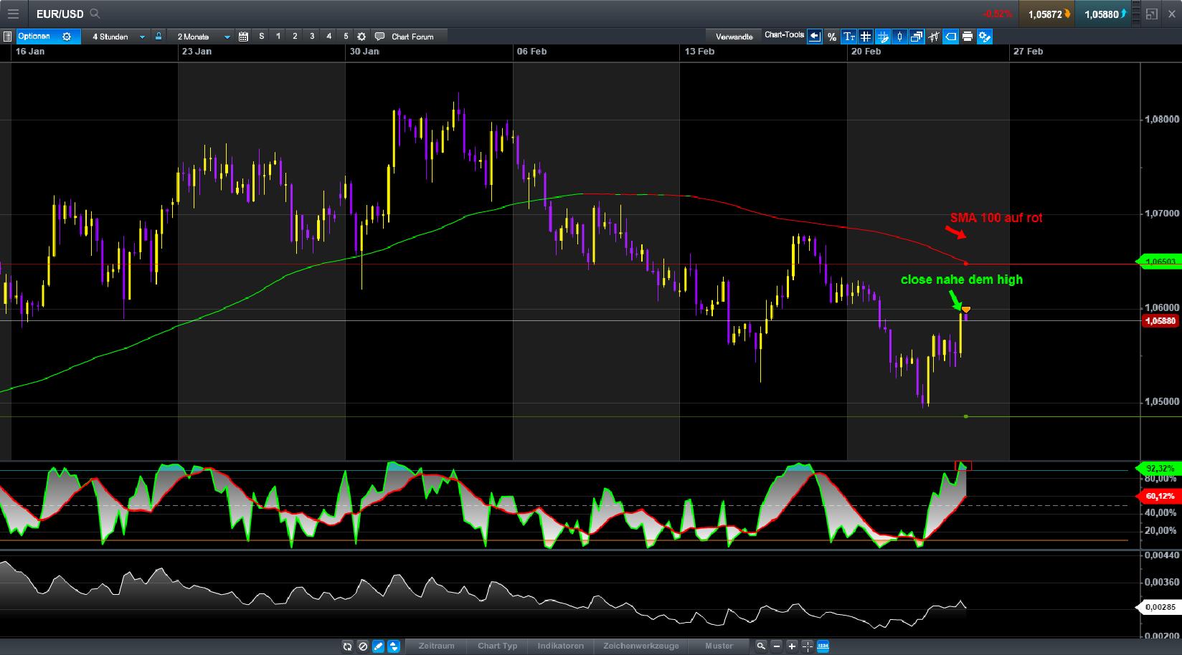
Task: Switch to the Indikatoren tab
Action: tap(561, 646)
